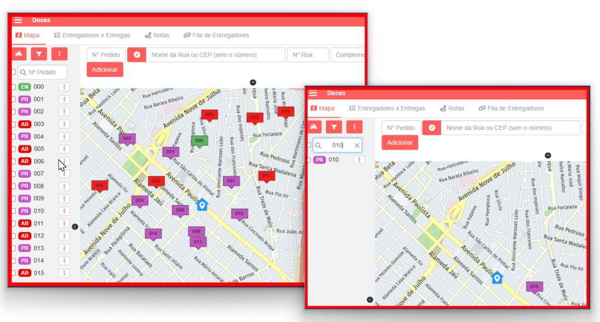
Task: Toggle the checkbox next to order 014
Action: 13,261
